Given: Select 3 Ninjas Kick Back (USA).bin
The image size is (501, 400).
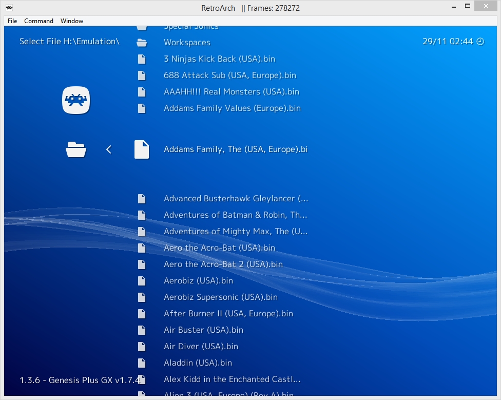Looking at the screenshot, I should (x=219, y=59).
